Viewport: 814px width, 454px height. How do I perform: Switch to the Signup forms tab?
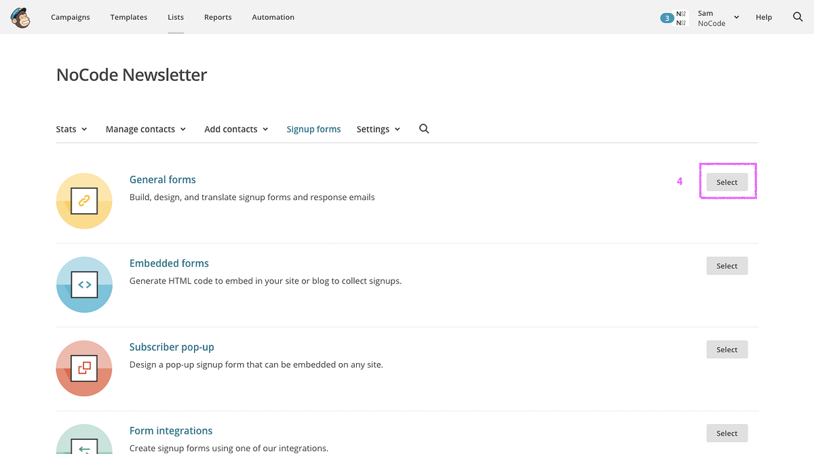(x=313, y=129)
